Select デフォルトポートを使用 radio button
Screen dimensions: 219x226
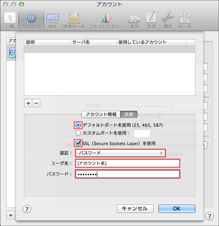click(x=78, y=125)
